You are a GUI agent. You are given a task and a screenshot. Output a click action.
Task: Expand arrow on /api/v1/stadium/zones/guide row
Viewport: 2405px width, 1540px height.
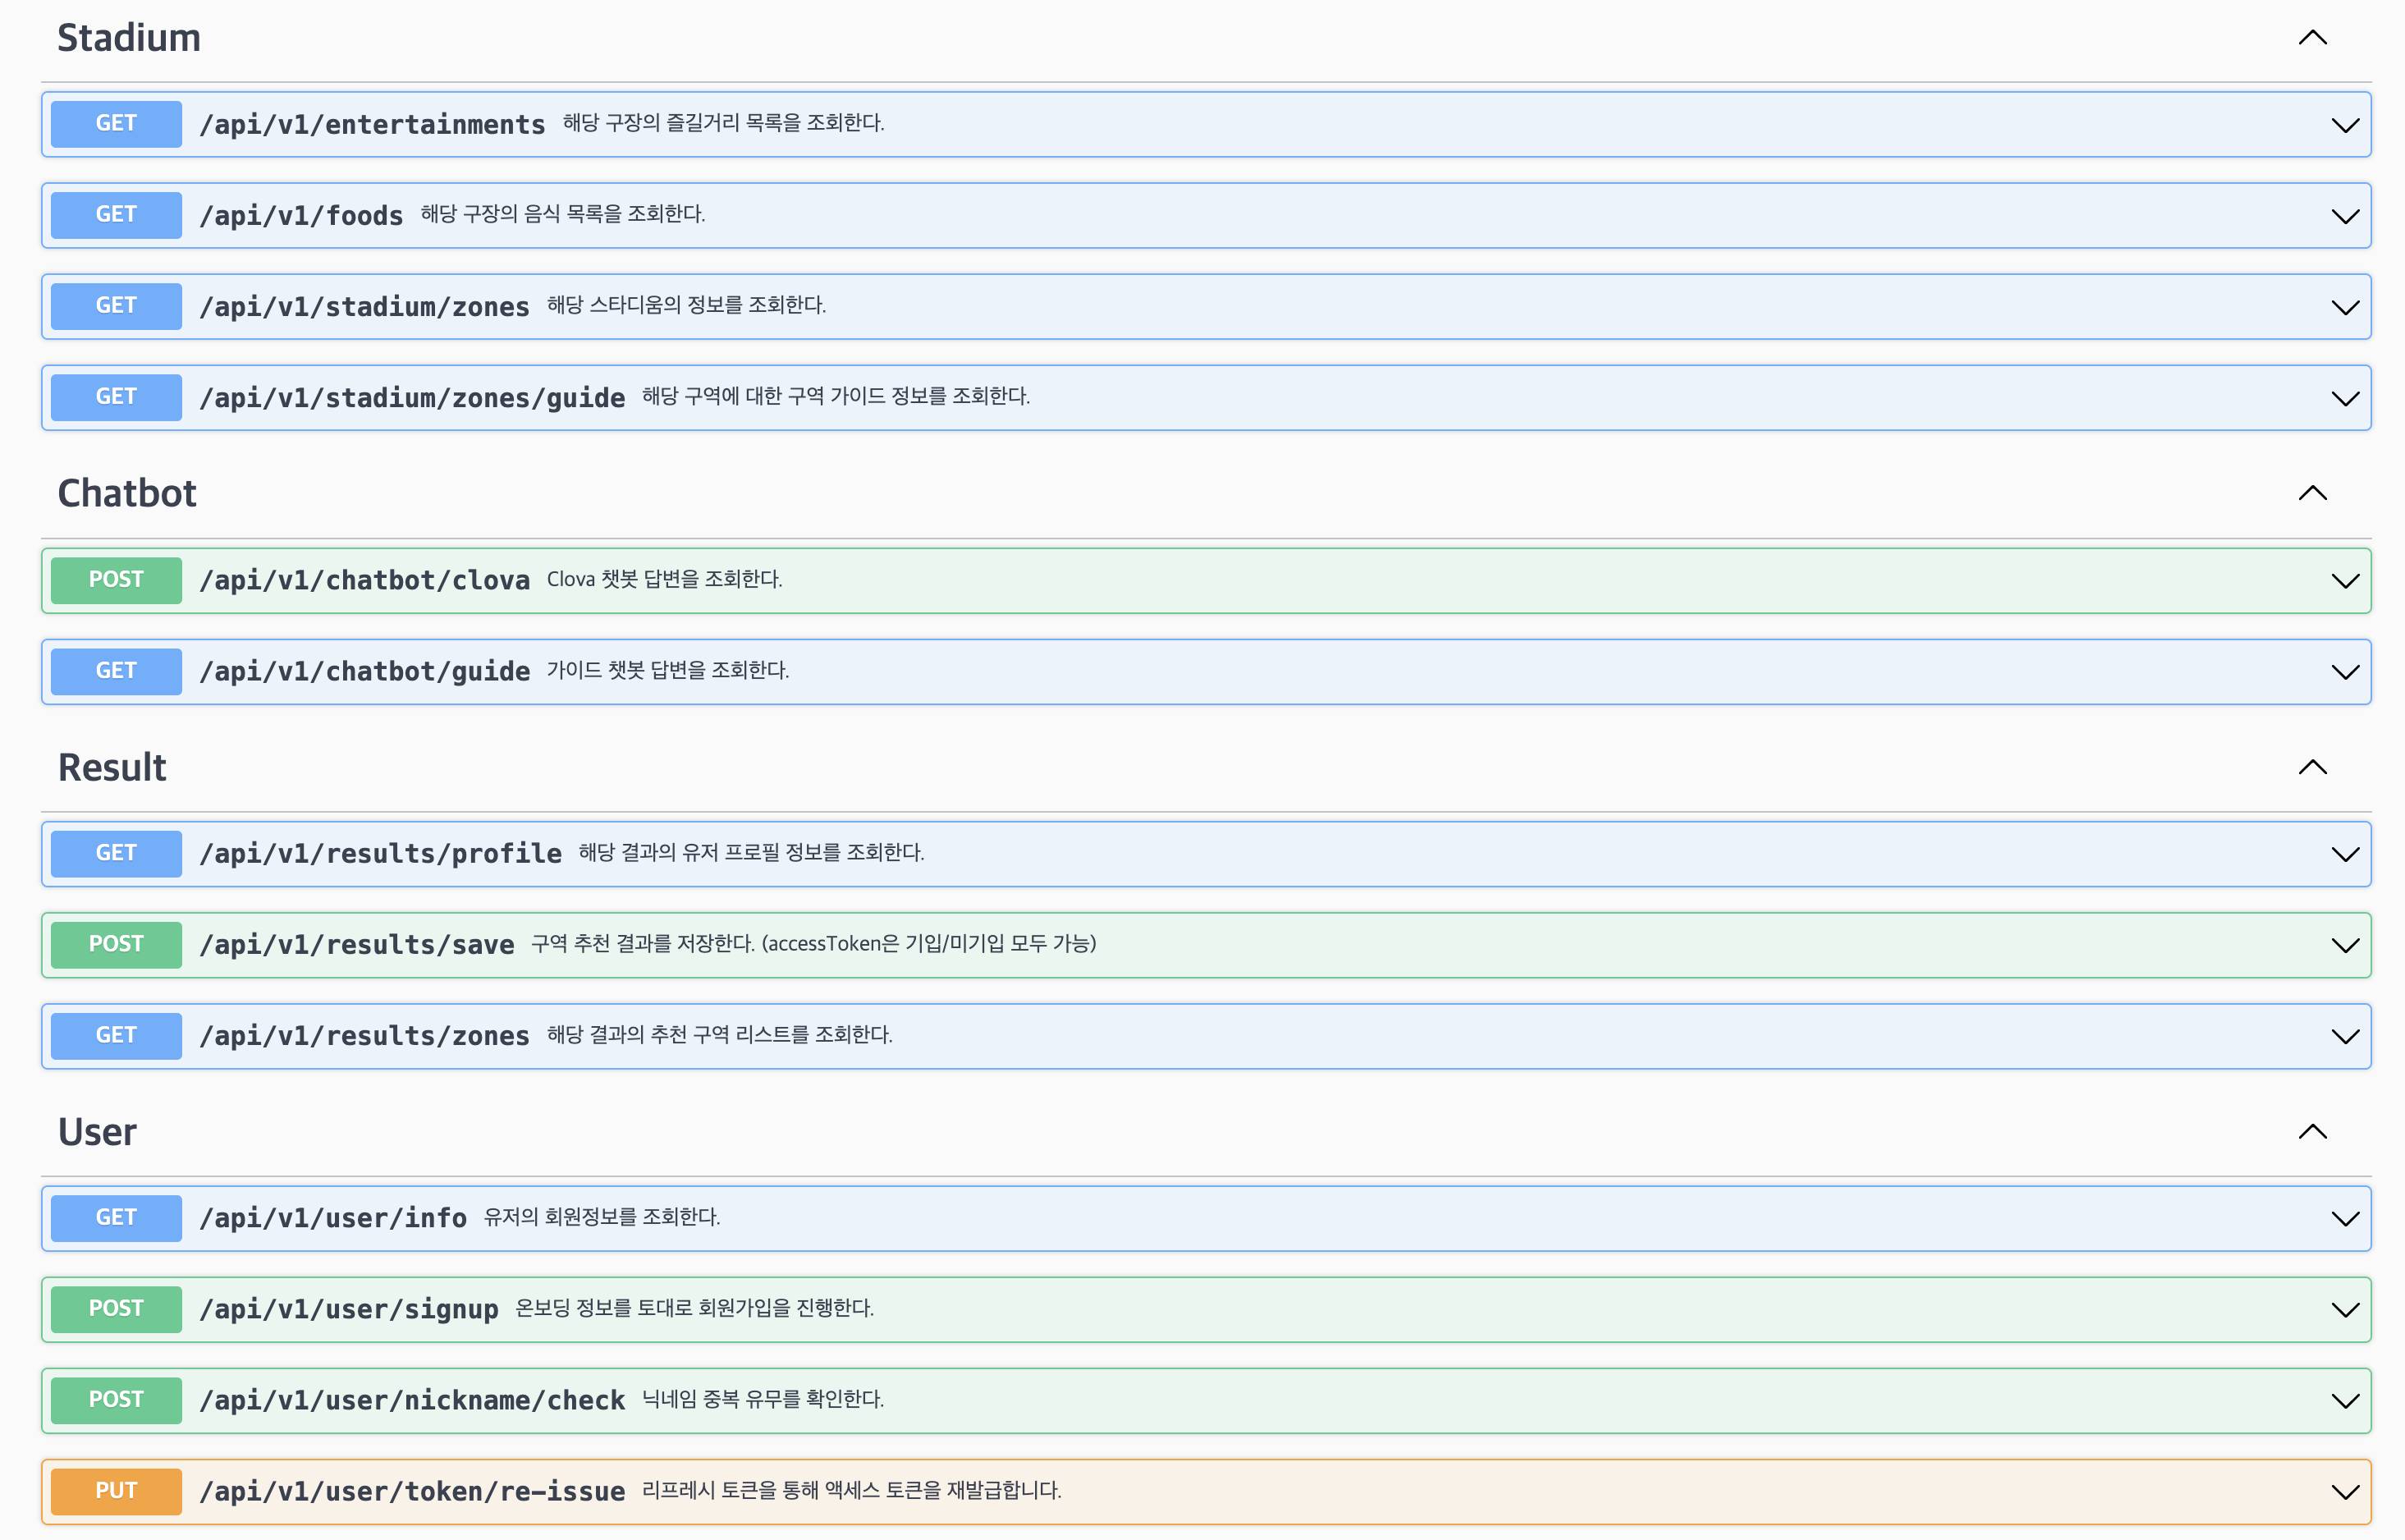click(2344, 398)
